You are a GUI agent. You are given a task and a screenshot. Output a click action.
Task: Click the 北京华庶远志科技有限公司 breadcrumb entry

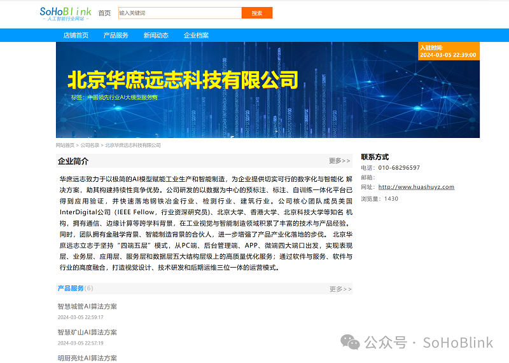point(133,146)
